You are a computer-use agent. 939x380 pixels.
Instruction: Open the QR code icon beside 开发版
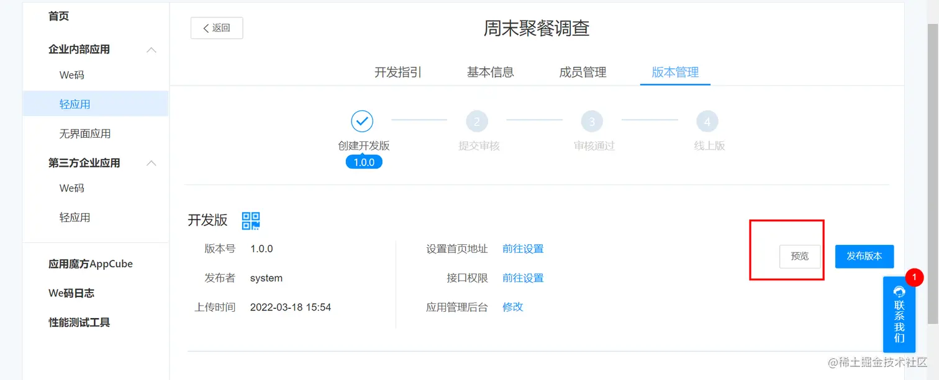[x=251, y=220]
